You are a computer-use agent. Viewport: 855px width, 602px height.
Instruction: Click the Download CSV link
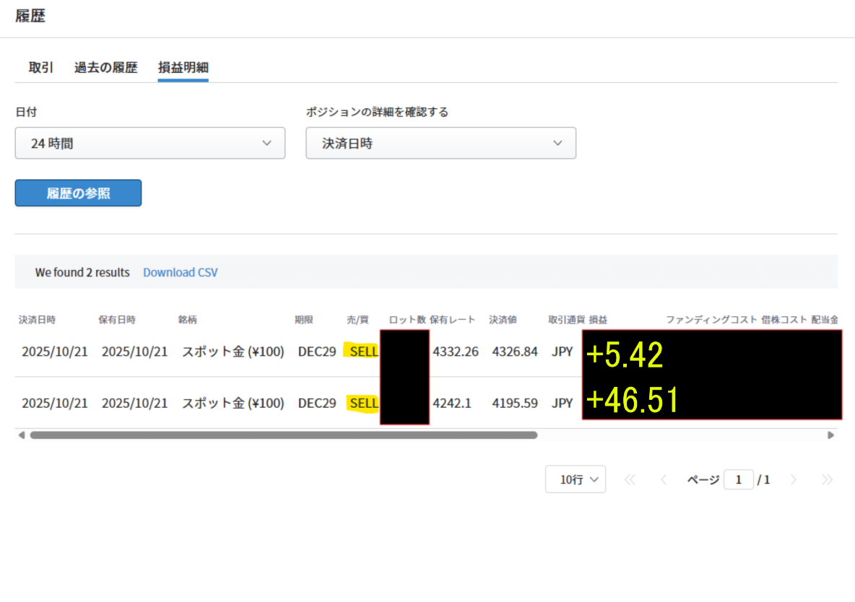click(180, 272)
